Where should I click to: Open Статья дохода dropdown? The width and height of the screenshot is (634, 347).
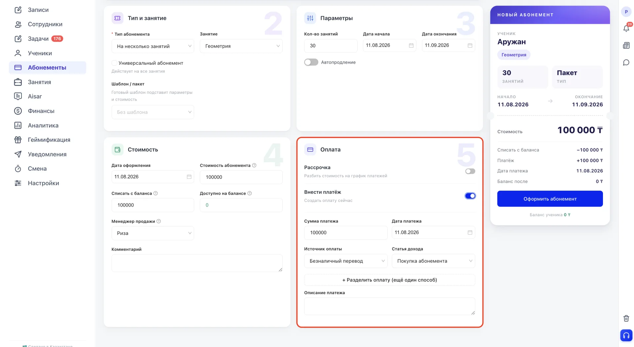(x=433, y=261)
